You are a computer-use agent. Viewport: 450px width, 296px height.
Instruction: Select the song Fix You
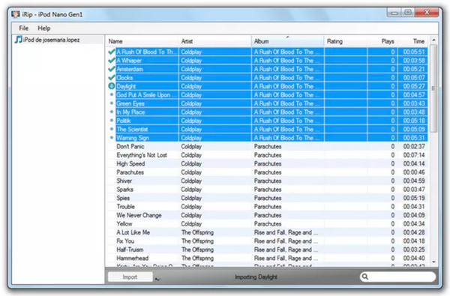(x=125, y=241)
